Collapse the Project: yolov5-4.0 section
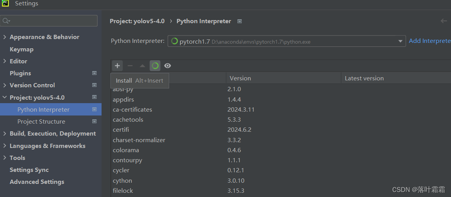 tap(4, 97)
